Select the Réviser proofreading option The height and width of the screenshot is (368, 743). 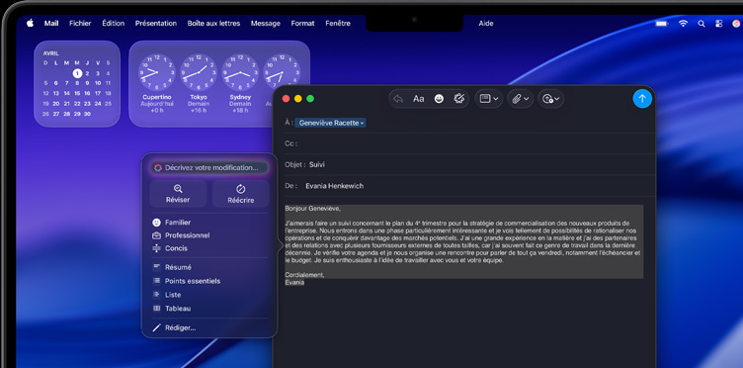(178, 194)
